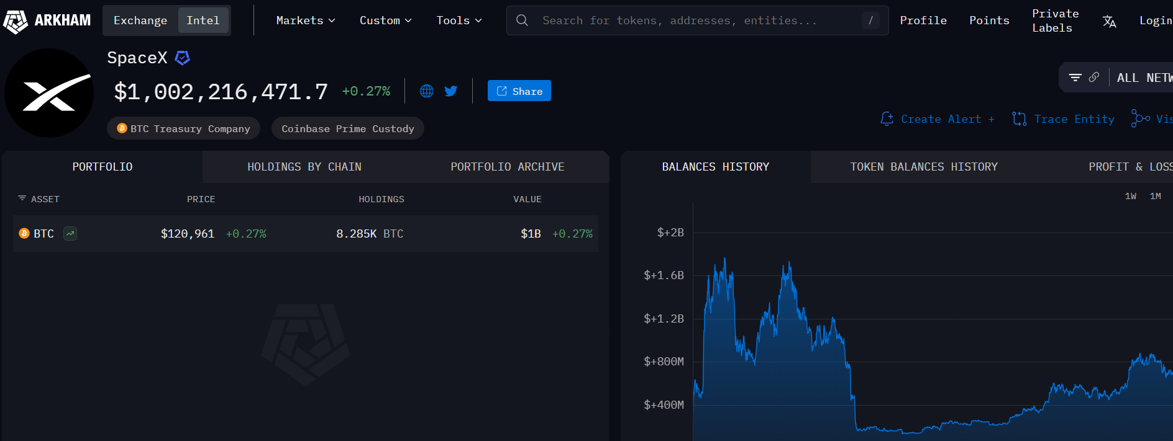The width and height of the screenshot is (1173, 441).
Task: Sort by the HOLDINGS column header
Action: coord(381,199)
